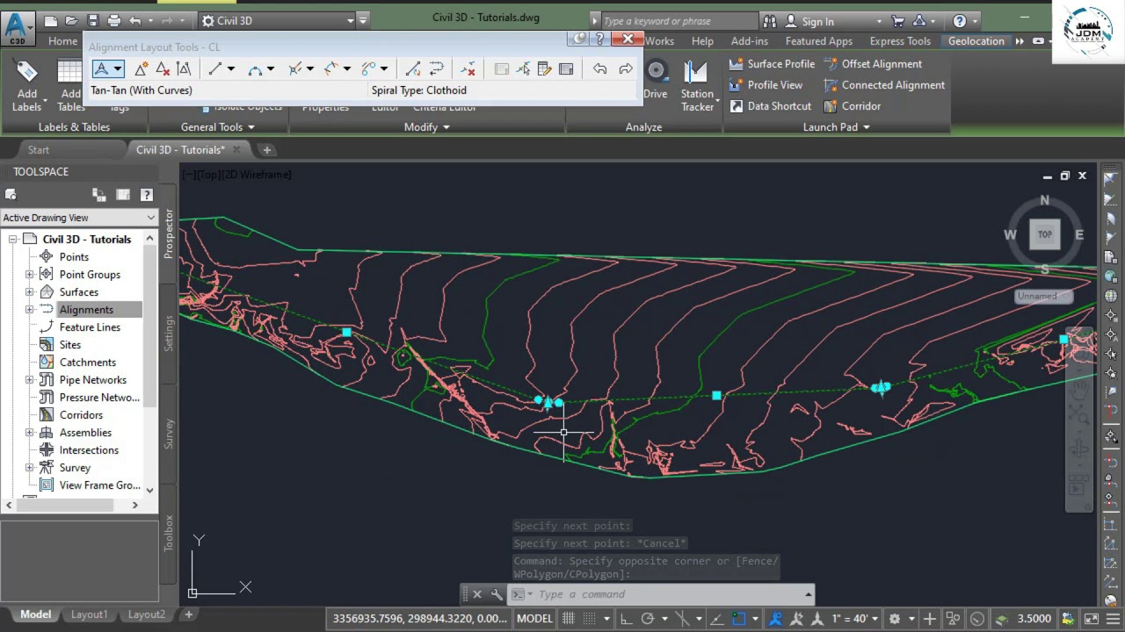Click the Reverse sub-entity direction icon

[x=437, y=69]
